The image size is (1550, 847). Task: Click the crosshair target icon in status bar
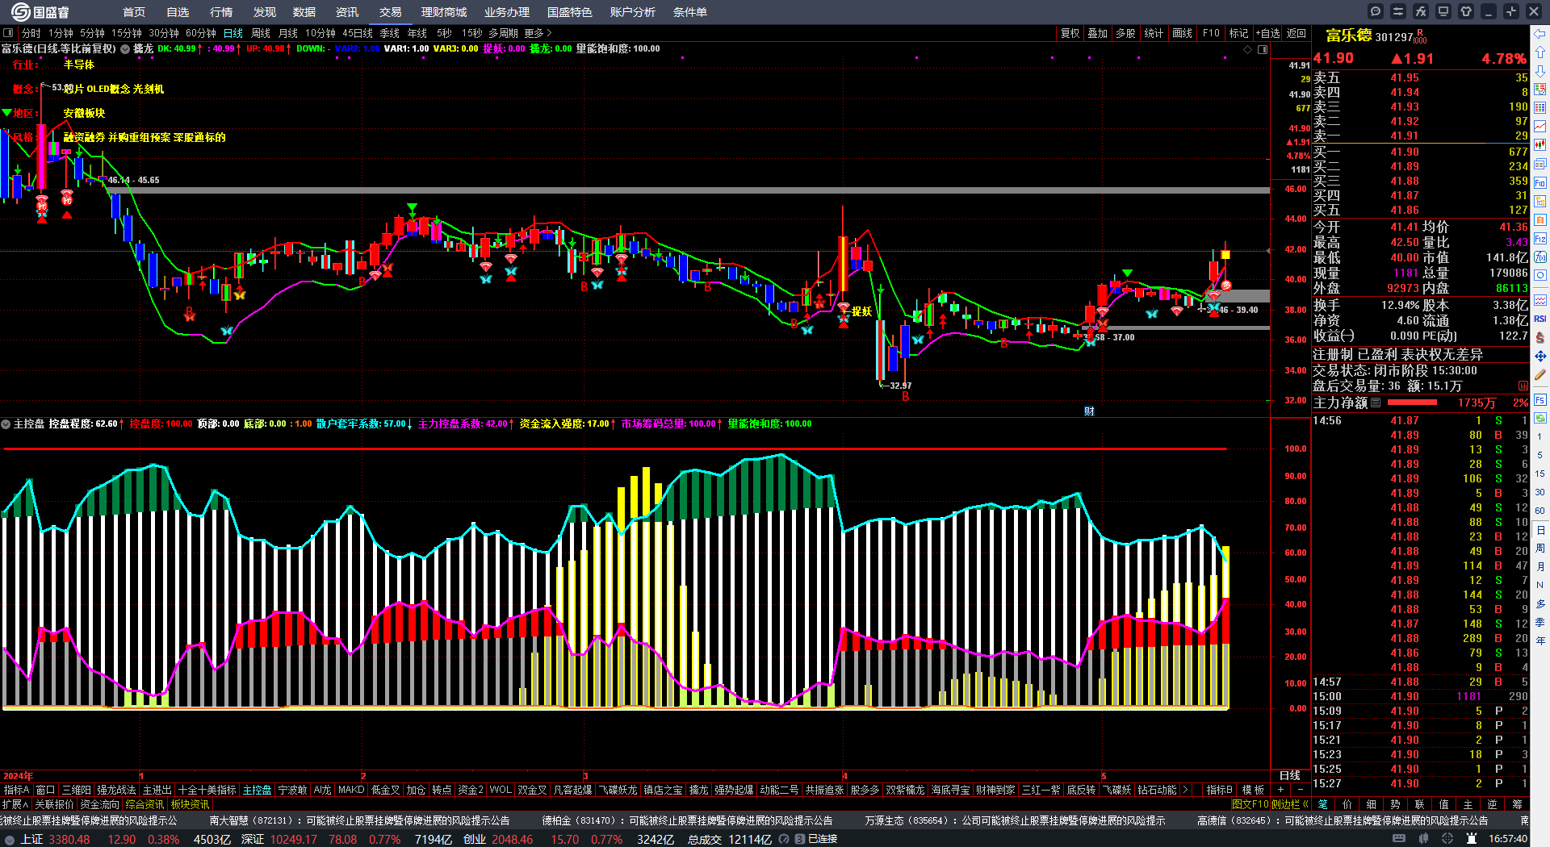click(x=1447, y=839)
